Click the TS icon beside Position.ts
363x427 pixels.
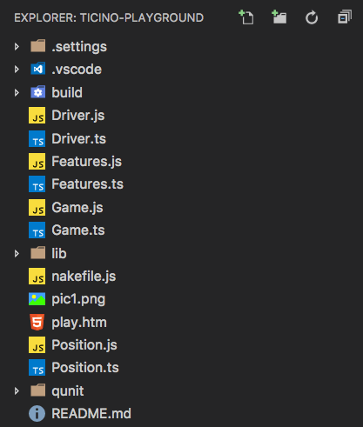pyautogui.click(x=37, y=367)
